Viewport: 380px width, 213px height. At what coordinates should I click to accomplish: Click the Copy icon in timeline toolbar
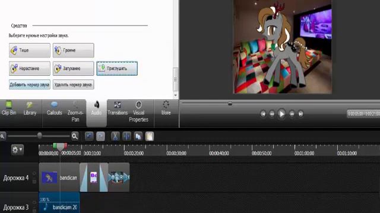[x=138, y=136]
